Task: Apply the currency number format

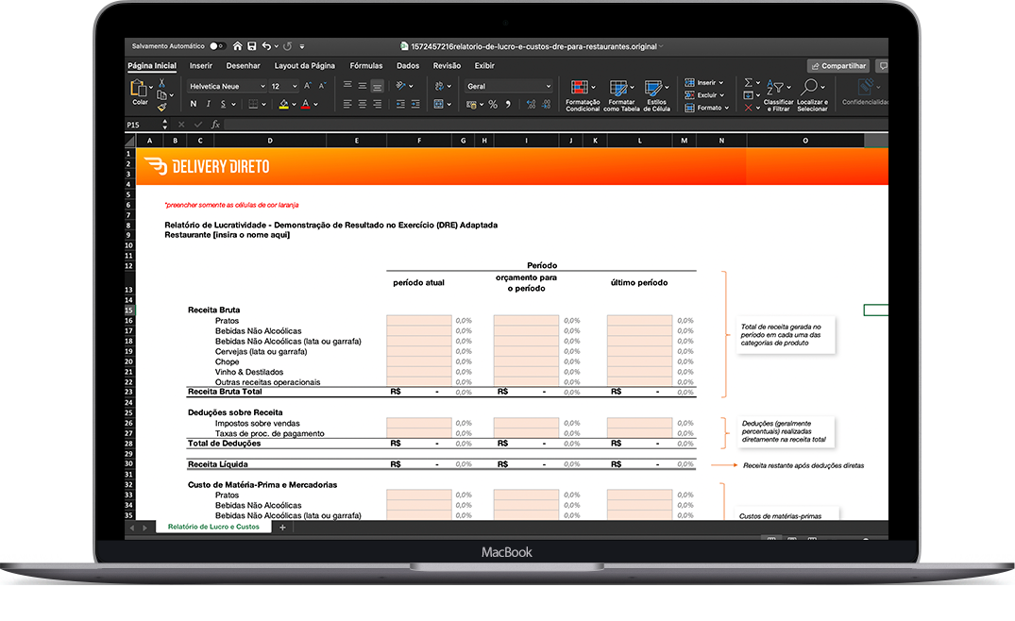Action: (472, 104)
